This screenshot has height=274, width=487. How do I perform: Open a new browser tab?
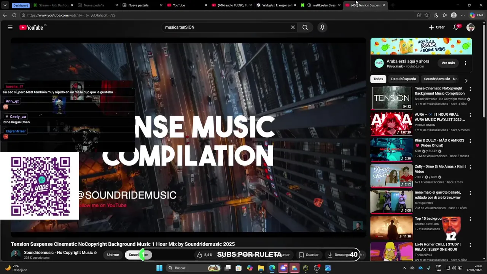click(x=393, y=5)
